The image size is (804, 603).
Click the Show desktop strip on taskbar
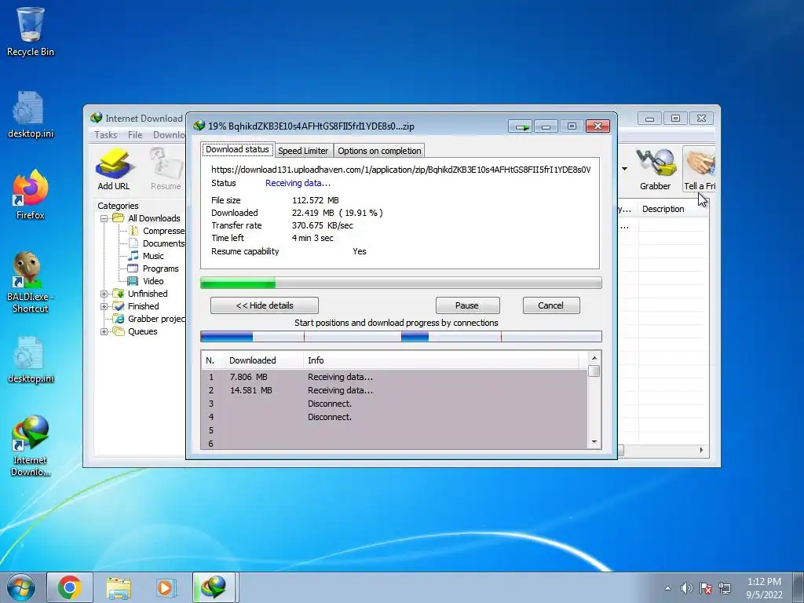click(x=799, y=587)
